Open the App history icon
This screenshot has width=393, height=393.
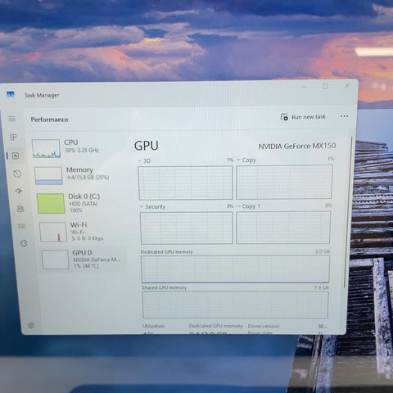point(17,174)
